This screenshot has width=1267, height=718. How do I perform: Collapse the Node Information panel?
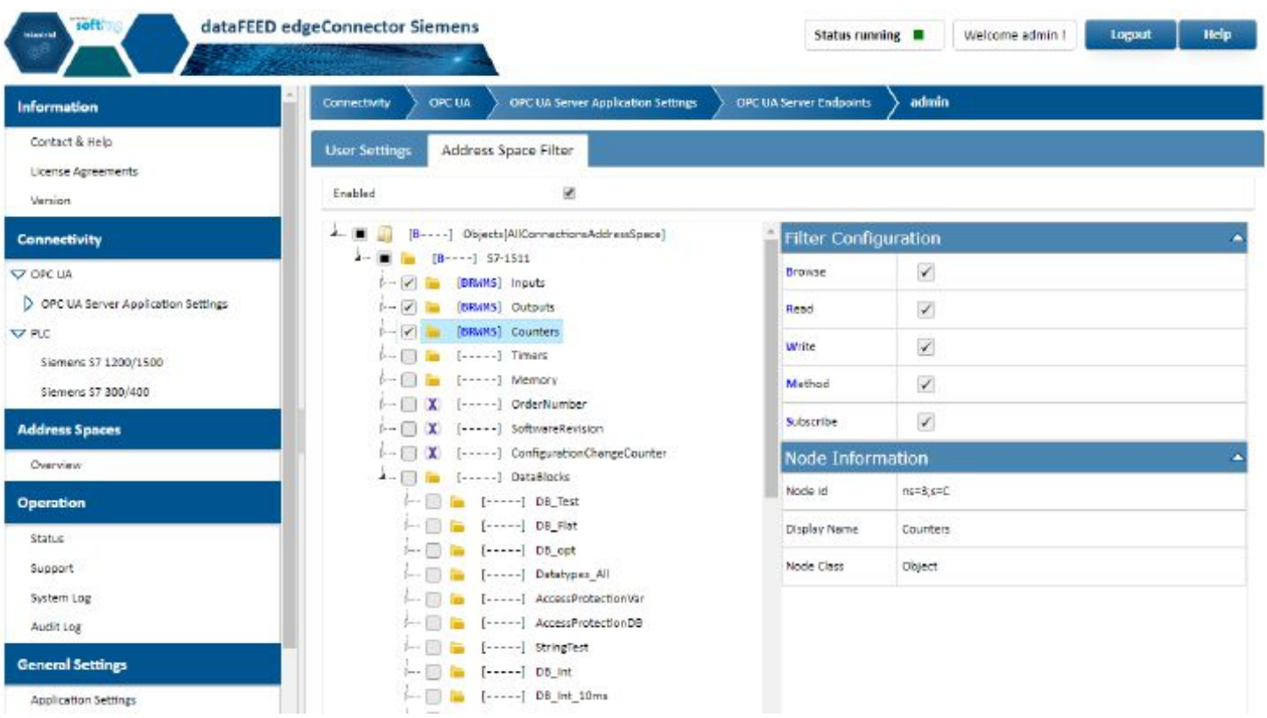click(1236, 458)
